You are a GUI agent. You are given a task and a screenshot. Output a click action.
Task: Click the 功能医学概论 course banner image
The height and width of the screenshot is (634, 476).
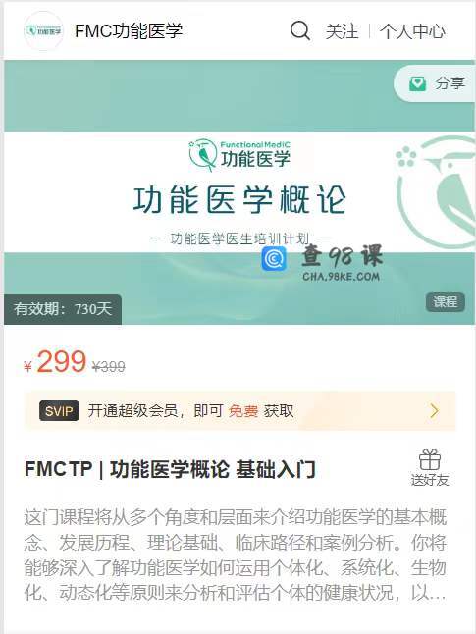point(239,192)
